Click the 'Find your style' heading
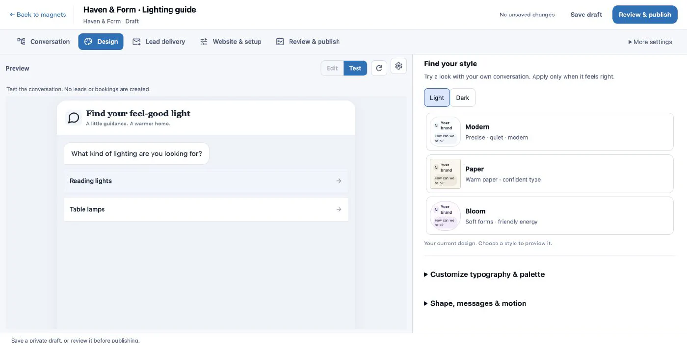The width and height of the screenshot is (687, 348). (450, 64)
